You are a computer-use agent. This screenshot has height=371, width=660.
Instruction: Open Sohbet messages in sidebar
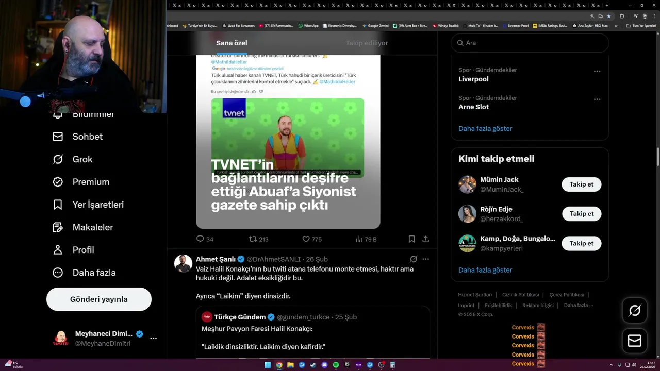click(77, 137)
